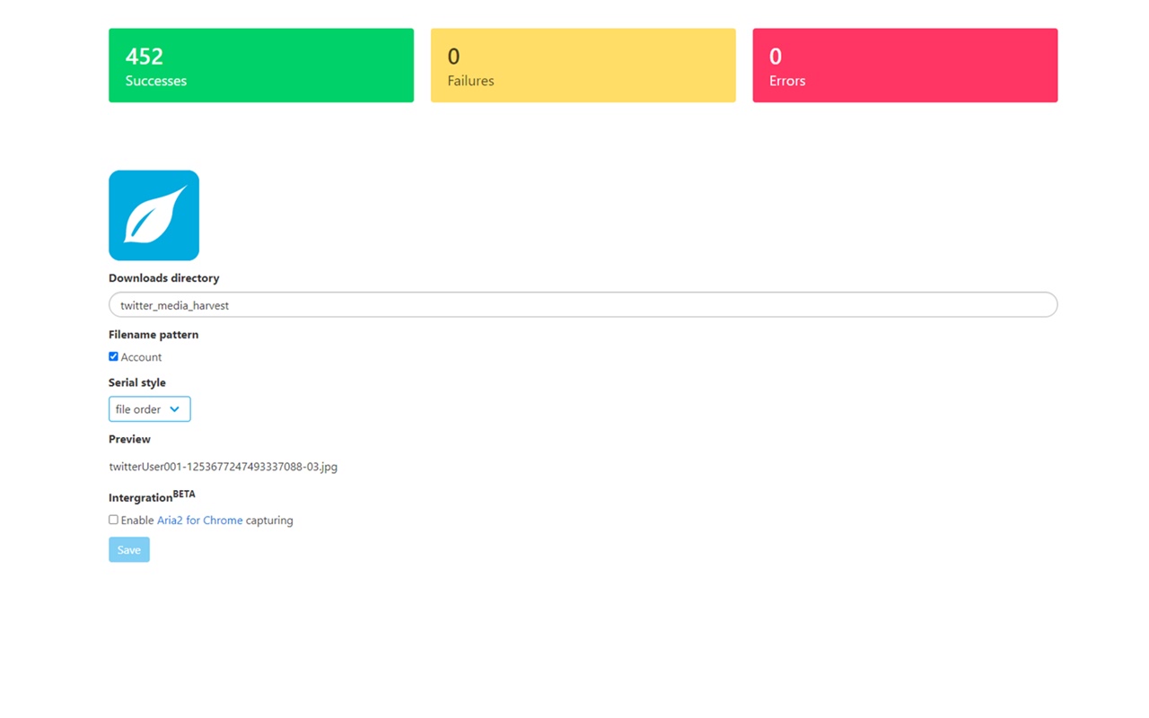Click the green 452 Successes card
The image size is (1149, 718).
[261, 66]
